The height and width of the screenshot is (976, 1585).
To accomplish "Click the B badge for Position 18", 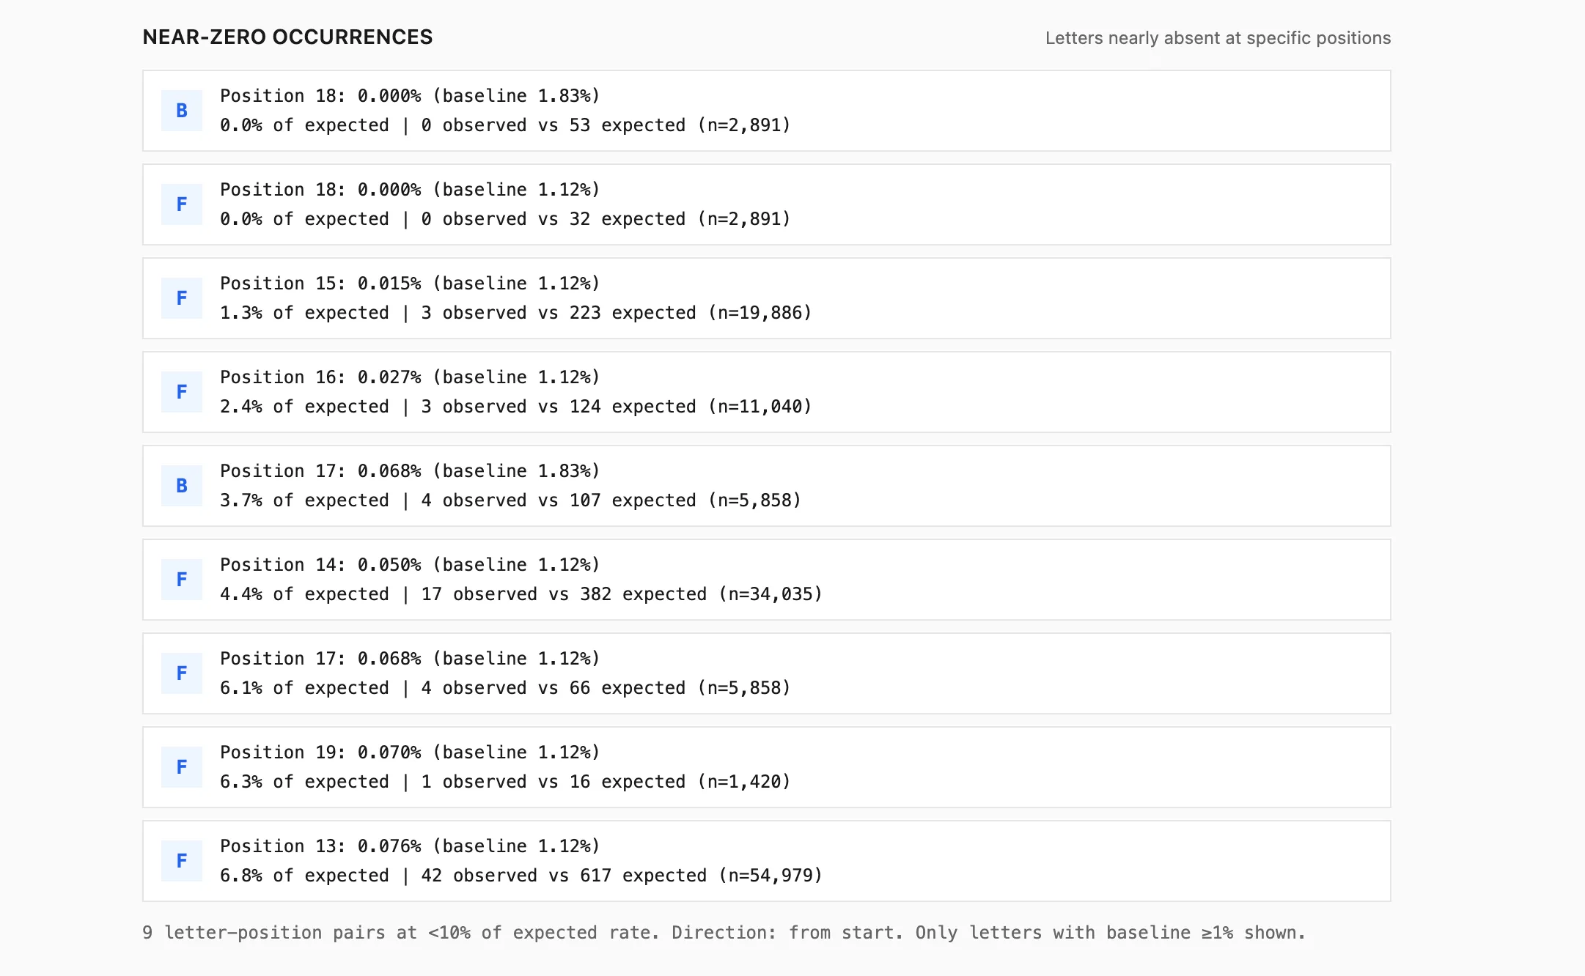I will (x=182, y=111).
